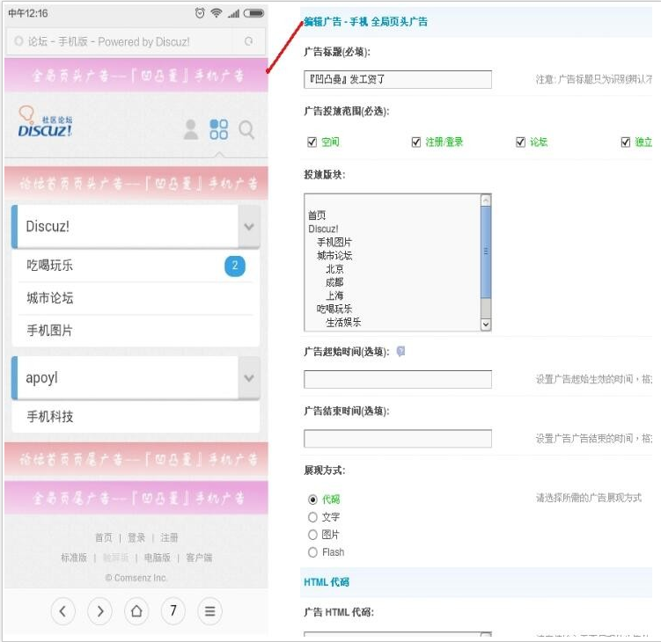Toggle the 注册/登录 checkbox
661x642 pixels.
coord(416,142)
